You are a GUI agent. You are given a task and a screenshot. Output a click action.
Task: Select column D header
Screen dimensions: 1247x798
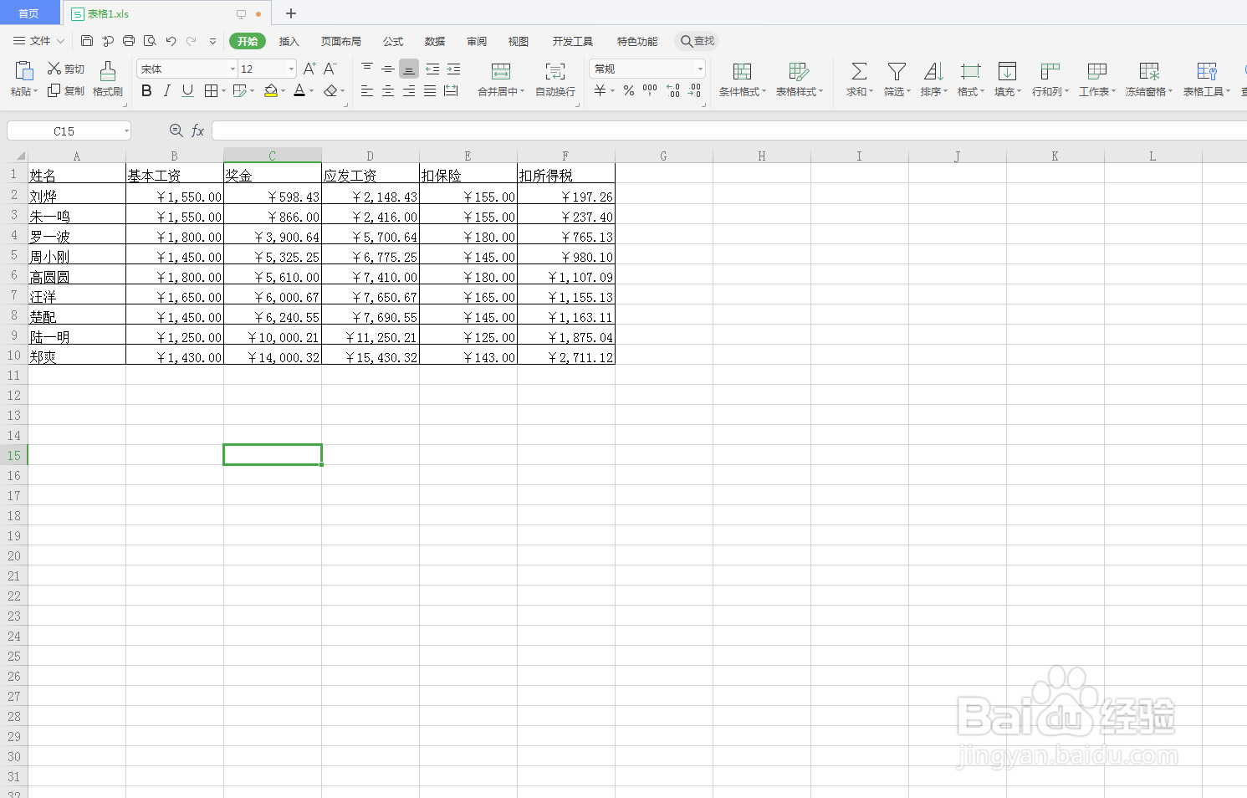coord(371,156)
